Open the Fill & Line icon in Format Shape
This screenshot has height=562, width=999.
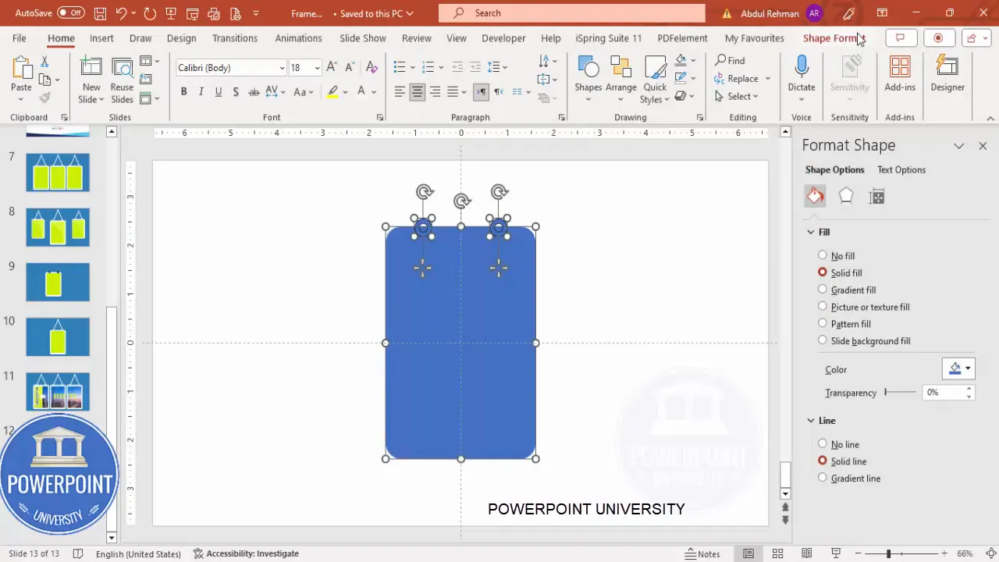(814, 196)
